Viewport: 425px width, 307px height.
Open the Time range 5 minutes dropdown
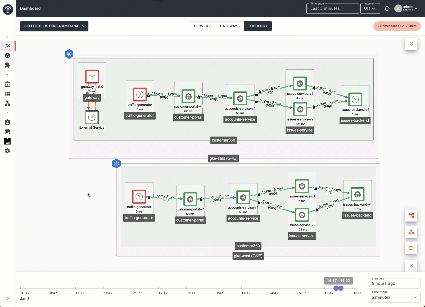pyautogui.click(x=394, y=297)
